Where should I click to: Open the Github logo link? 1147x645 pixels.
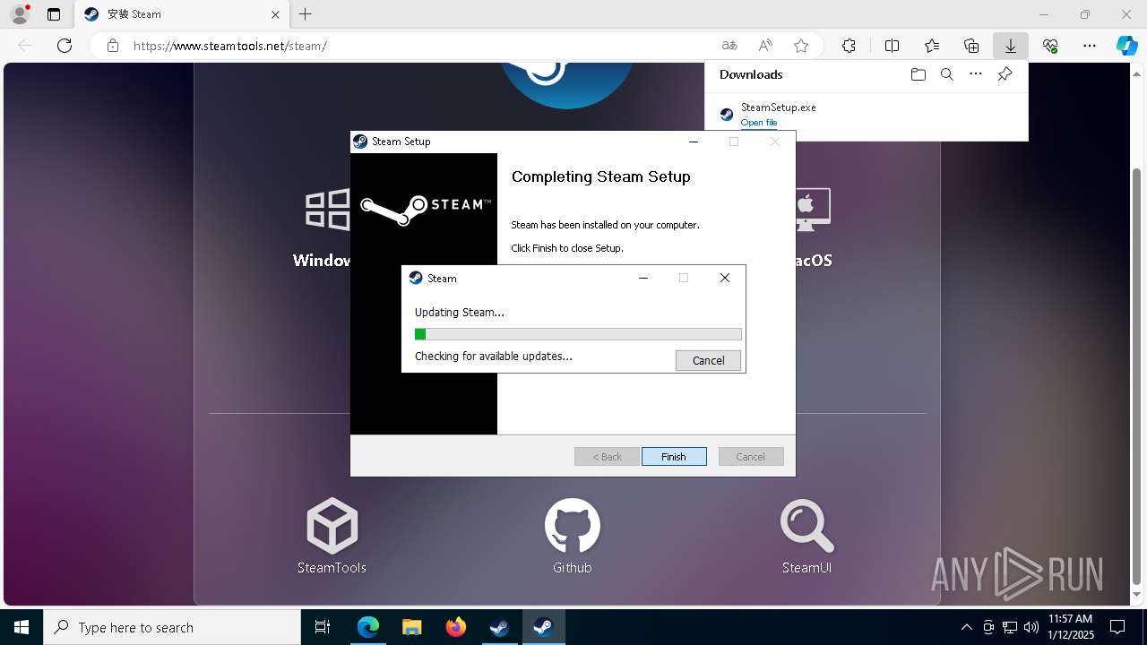click(x=573, y=526)
